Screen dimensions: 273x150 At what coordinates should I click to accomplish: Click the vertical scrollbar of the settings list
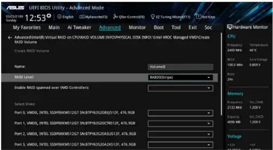click(x=222, y=74)
